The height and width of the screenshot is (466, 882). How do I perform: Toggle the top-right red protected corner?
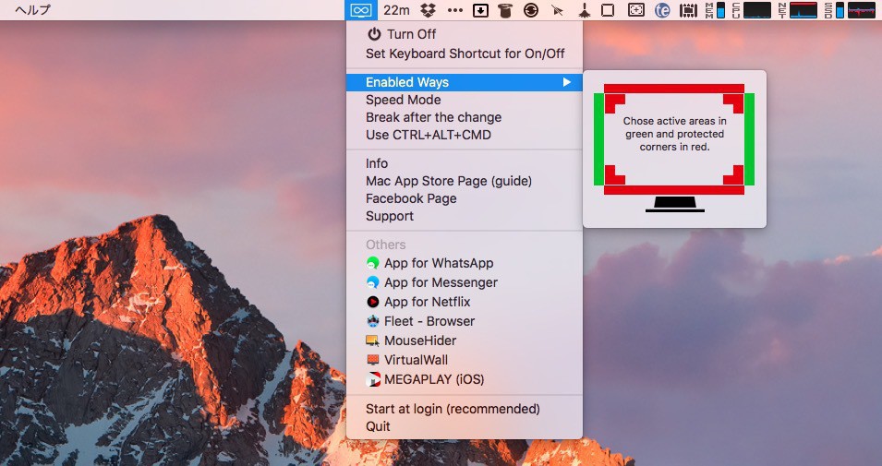(x=736, y=102)
